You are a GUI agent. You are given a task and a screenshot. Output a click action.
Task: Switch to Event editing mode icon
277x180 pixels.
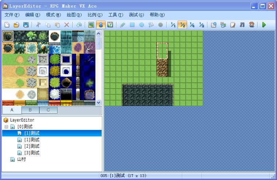pyautogui.click(x=101, y=25)
